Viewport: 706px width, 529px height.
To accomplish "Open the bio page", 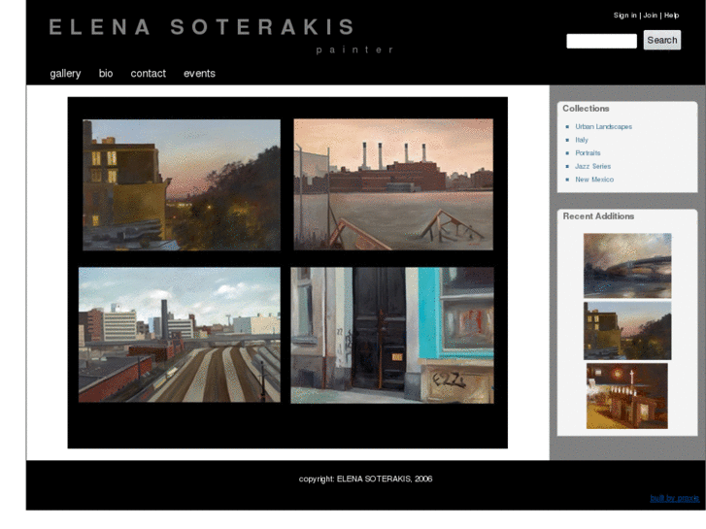I will coord(106,74).
